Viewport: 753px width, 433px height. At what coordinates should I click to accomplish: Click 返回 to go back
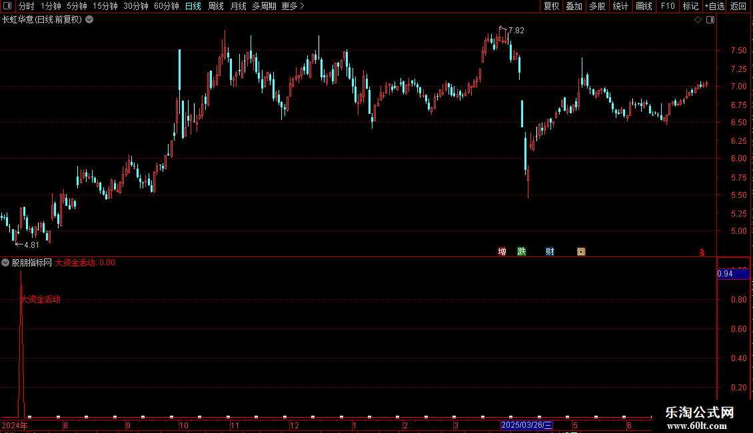tap(738, 6)
